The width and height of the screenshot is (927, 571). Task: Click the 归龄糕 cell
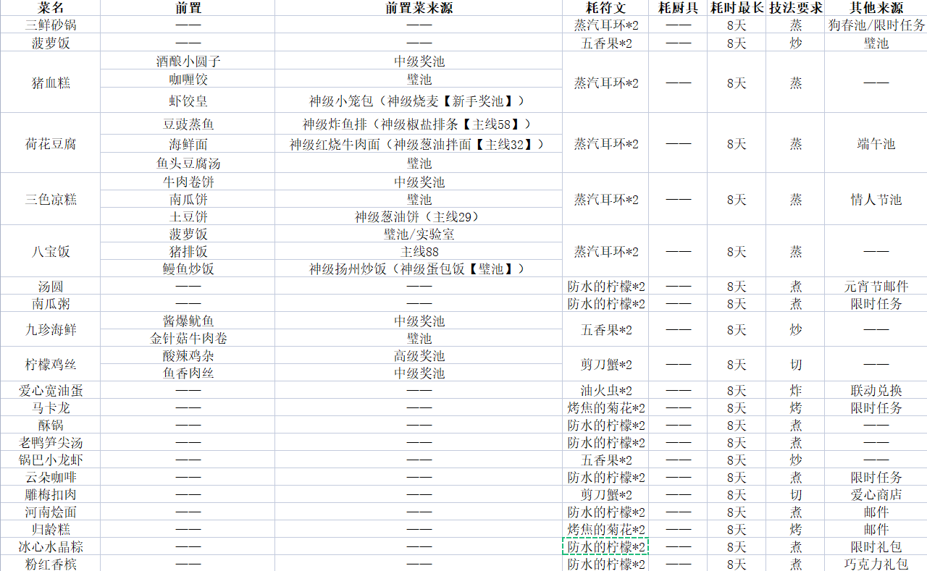coord(51,529)
